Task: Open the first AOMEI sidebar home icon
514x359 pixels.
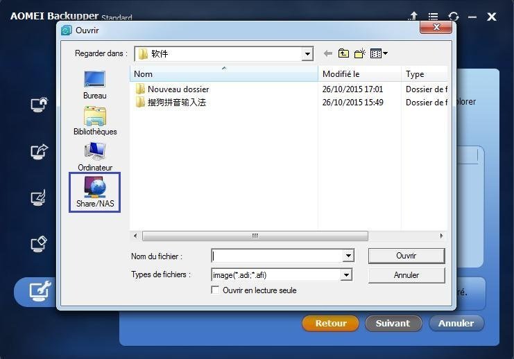Action: 39,105
